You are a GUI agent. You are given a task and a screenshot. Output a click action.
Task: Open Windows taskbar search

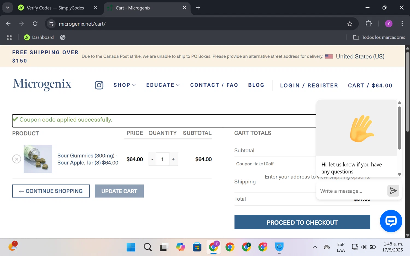(148, 247)
